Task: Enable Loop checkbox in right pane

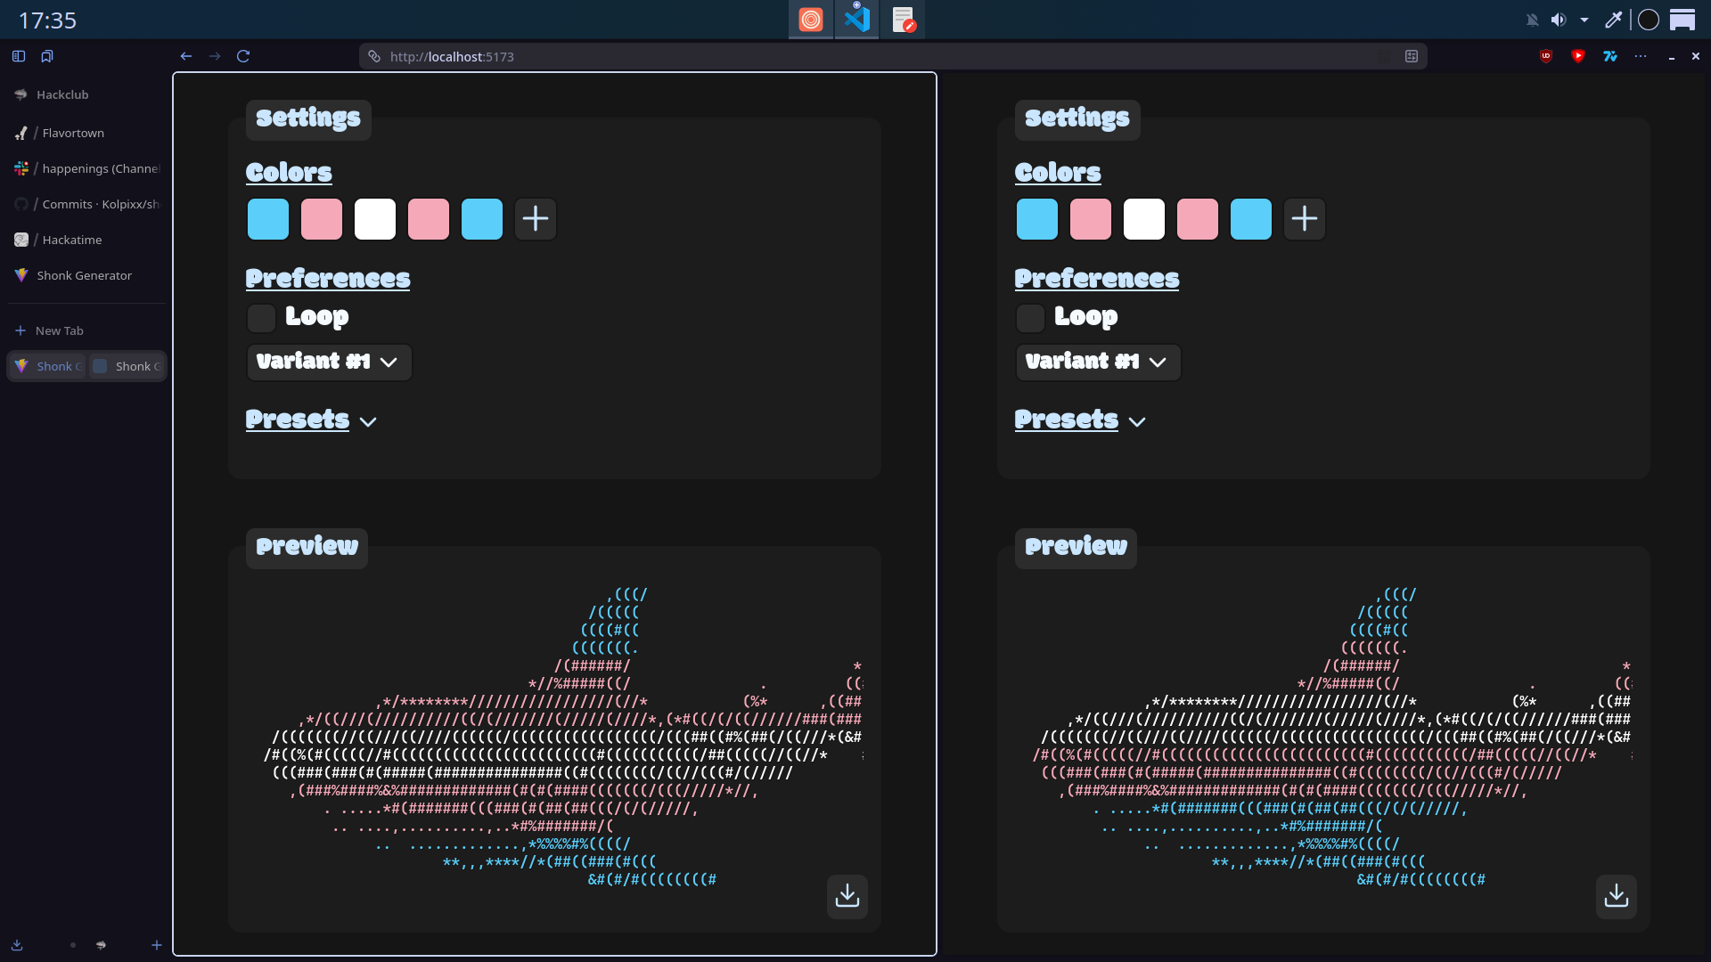Action: click(1030, 318)
